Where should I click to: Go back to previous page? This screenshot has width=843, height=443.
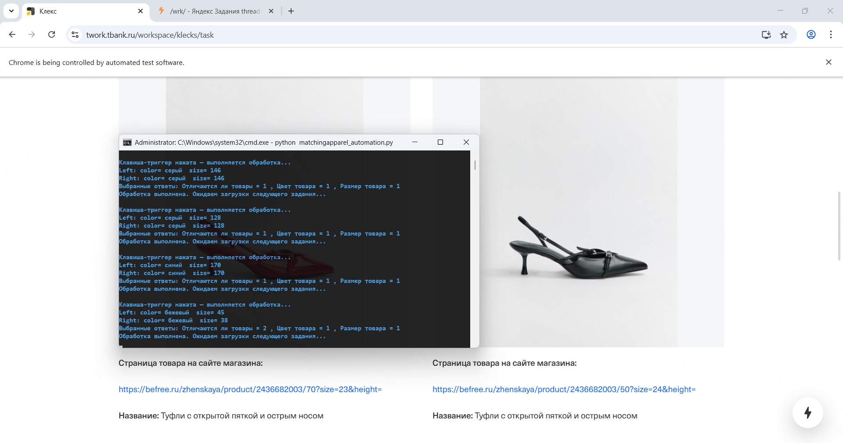[12, 35]
